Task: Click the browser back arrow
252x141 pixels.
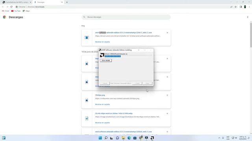Action: (3, 7)
